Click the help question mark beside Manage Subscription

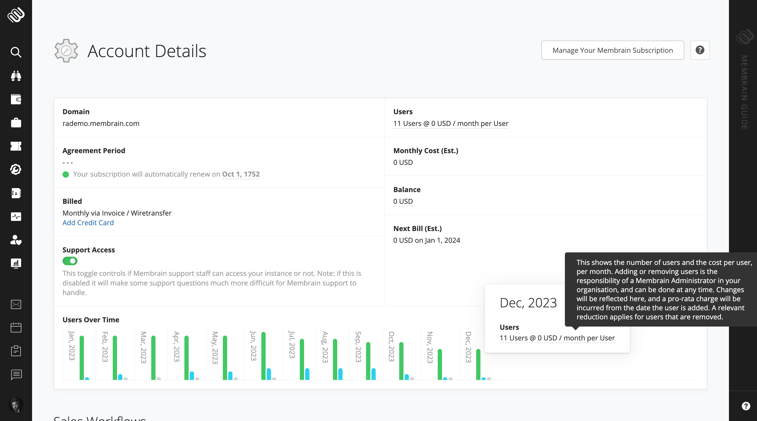click(700, 50)
